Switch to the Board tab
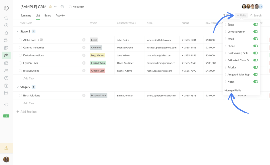Viewport: 270px width, 165px height. [x=47, y=15]
